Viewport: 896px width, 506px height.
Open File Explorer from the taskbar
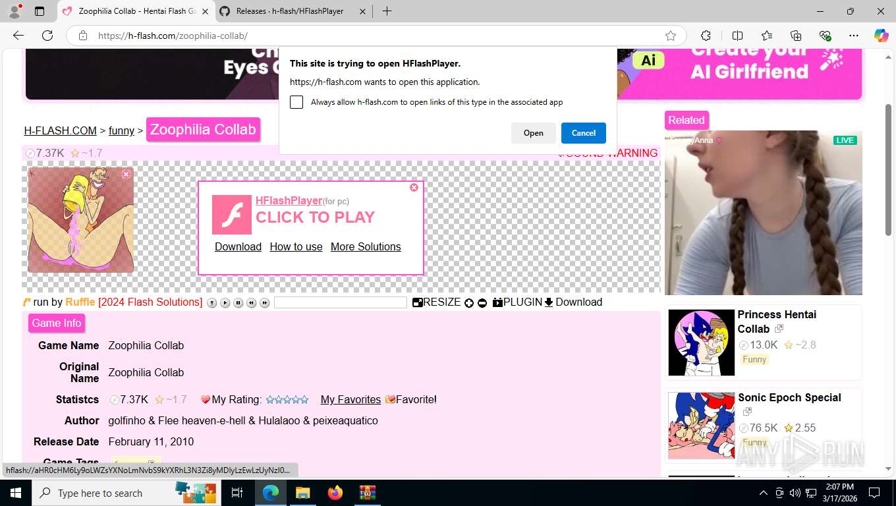click(x=303, y=493)
